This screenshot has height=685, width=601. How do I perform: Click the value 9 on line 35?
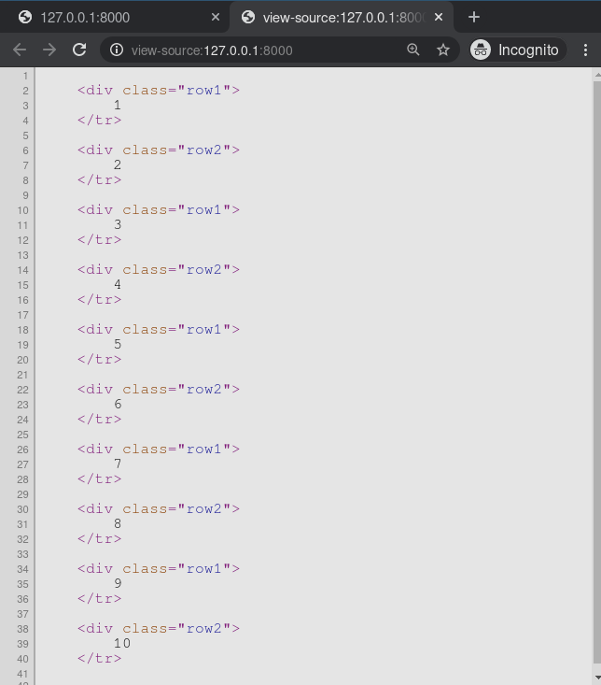click(x=118, y=584)
